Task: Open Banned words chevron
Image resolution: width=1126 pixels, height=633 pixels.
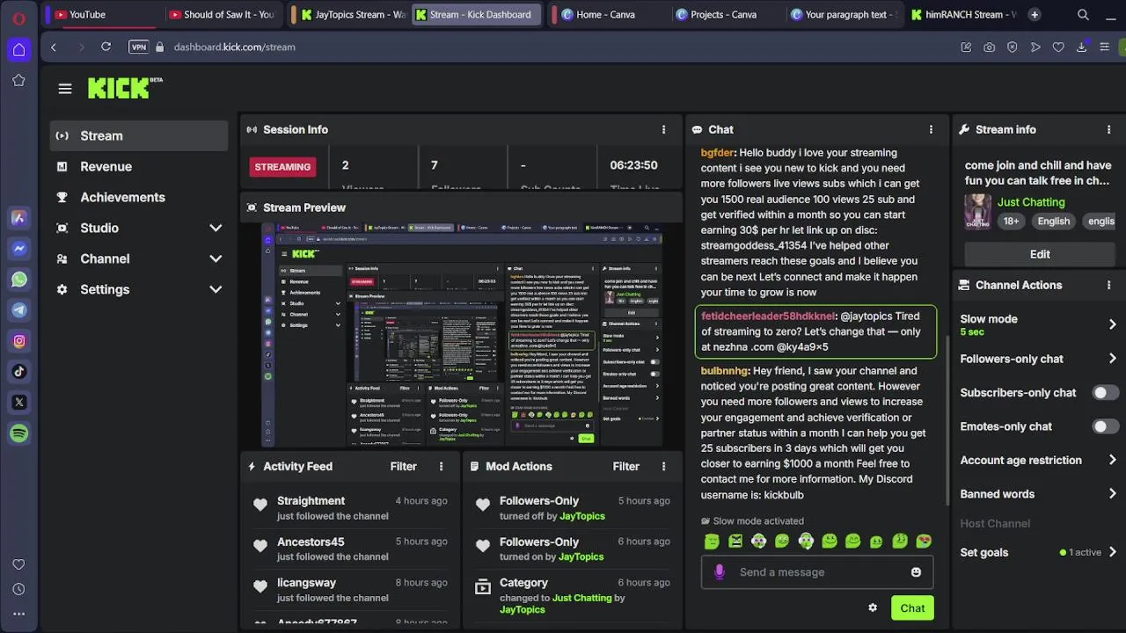Action: pos(1112,494)
